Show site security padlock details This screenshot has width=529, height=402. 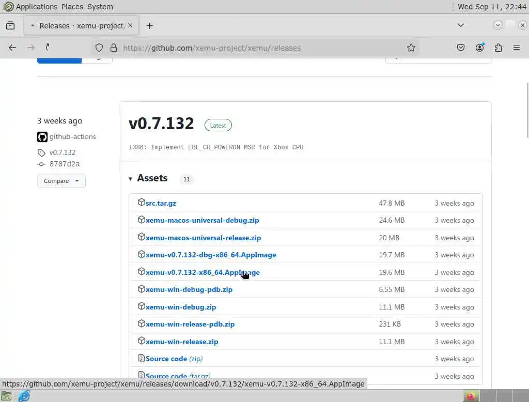tap(114, 48)
